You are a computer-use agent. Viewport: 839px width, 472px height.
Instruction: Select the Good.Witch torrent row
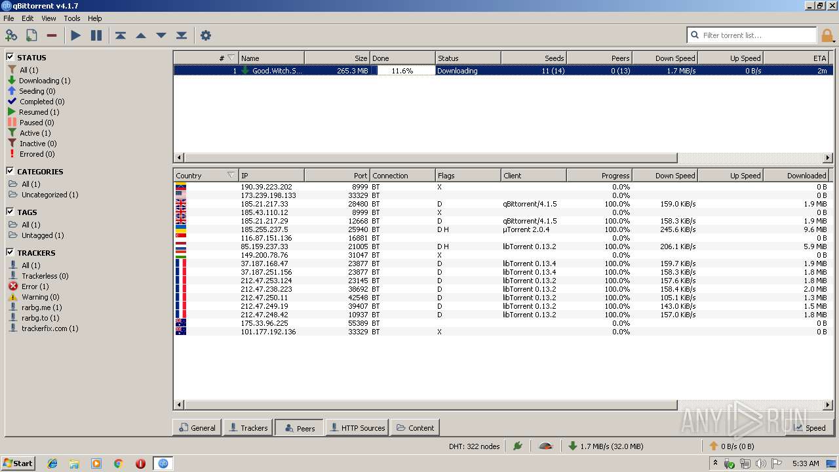[503, 70]
